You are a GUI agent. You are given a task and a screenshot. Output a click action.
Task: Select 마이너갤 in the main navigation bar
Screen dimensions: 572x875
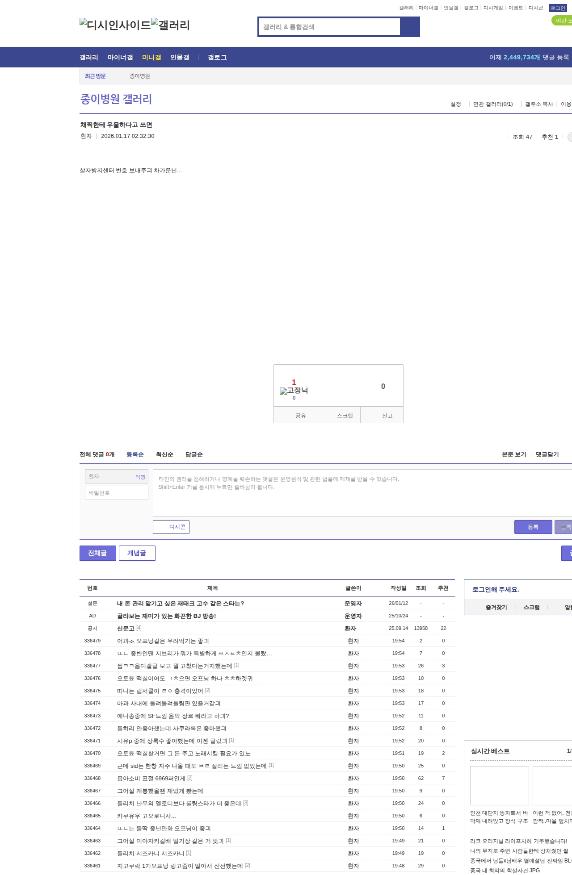(x=120, y=57)
